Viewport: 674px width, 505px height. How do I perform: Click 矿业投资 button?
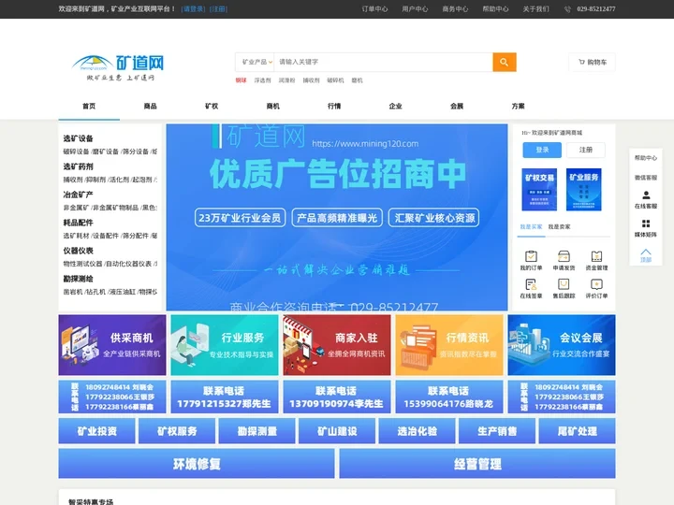pyautogui.click(x=96, y=431)
